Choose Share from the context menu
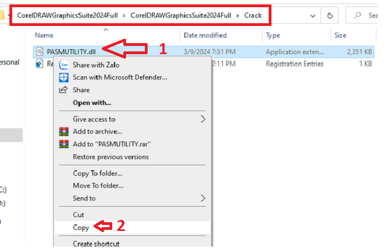The height and width of the screenshot is (252, 387). point(81,90)
